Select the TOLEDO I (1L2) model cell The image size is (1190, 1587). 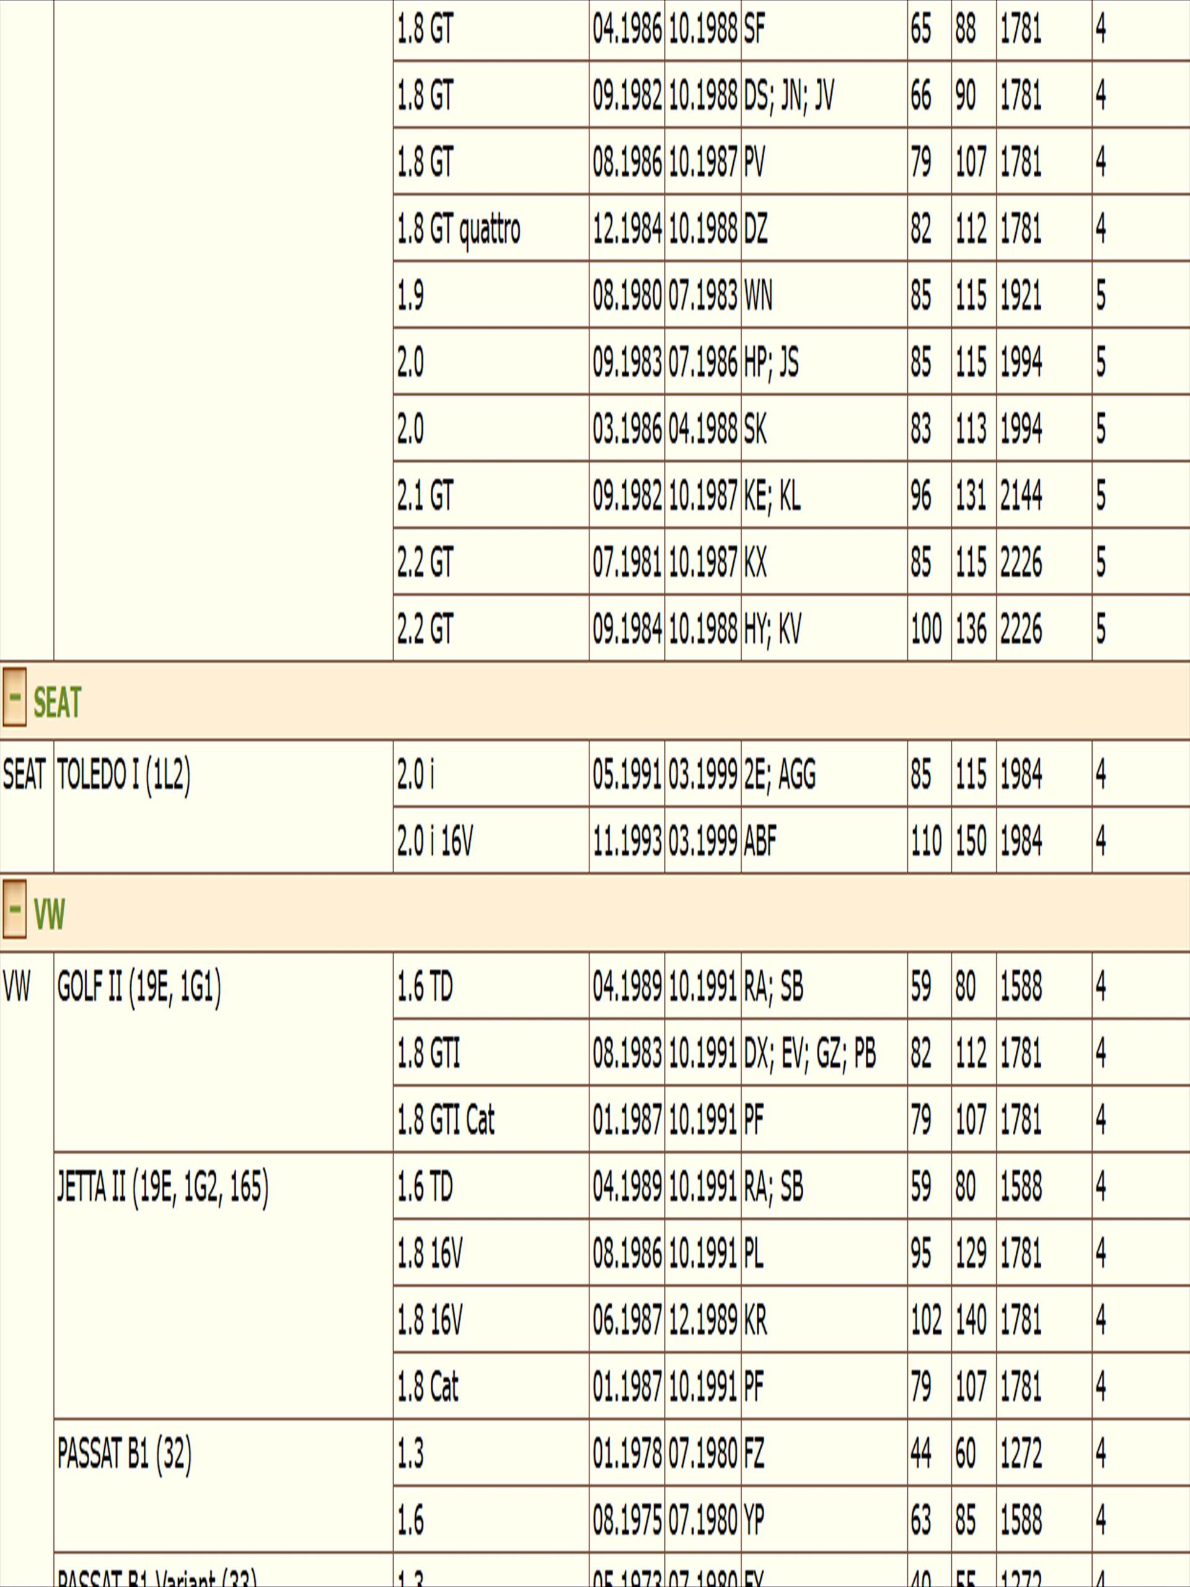click(x=223, y=807)
